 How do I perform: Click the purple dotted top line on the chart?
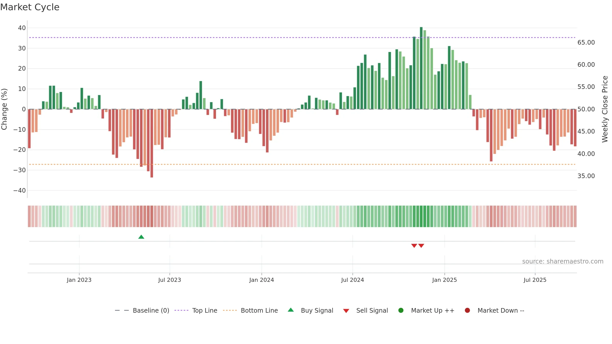click(x=302, y=37)
